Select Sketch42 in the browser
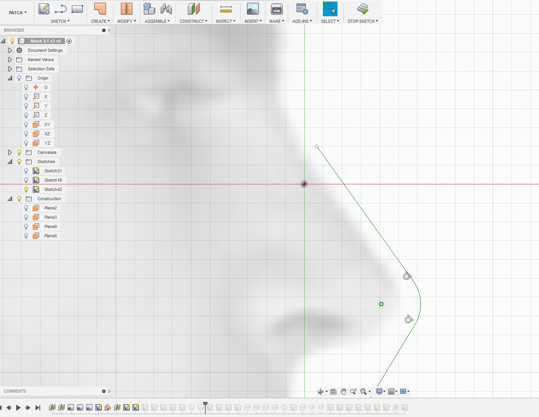Image resolution: width=539 pixels, height=417 pixels. coord(53,189)
